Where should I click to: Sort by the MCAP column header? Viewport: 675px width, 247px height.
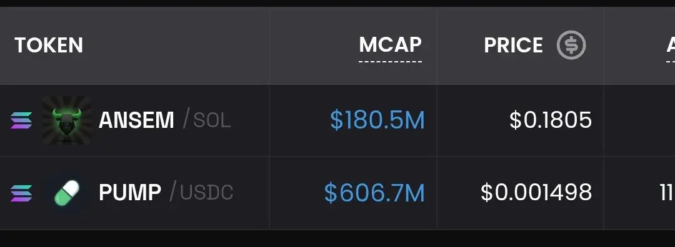[x=390, y=45]
